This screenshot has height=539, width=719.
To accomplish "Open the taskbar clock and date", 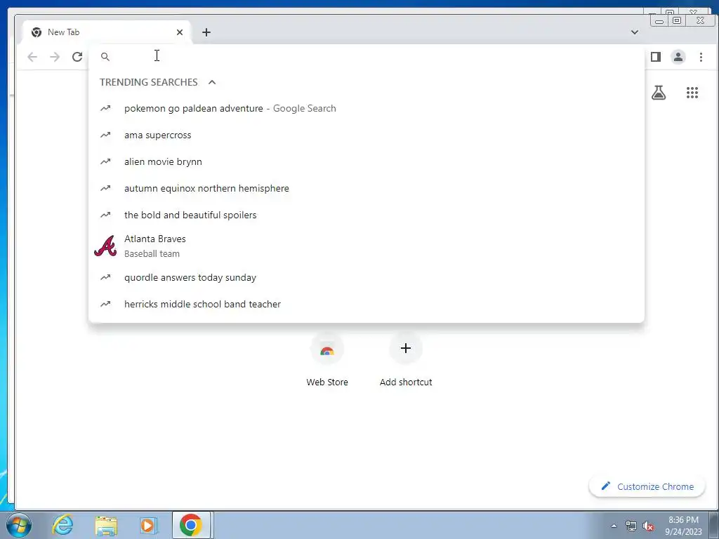I will 683,526.
